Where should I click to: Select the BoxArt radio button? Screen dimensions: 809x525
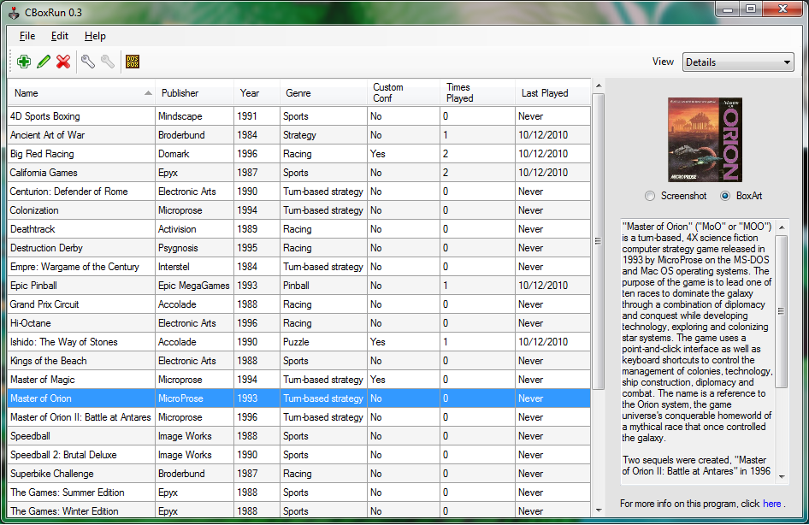726,196
